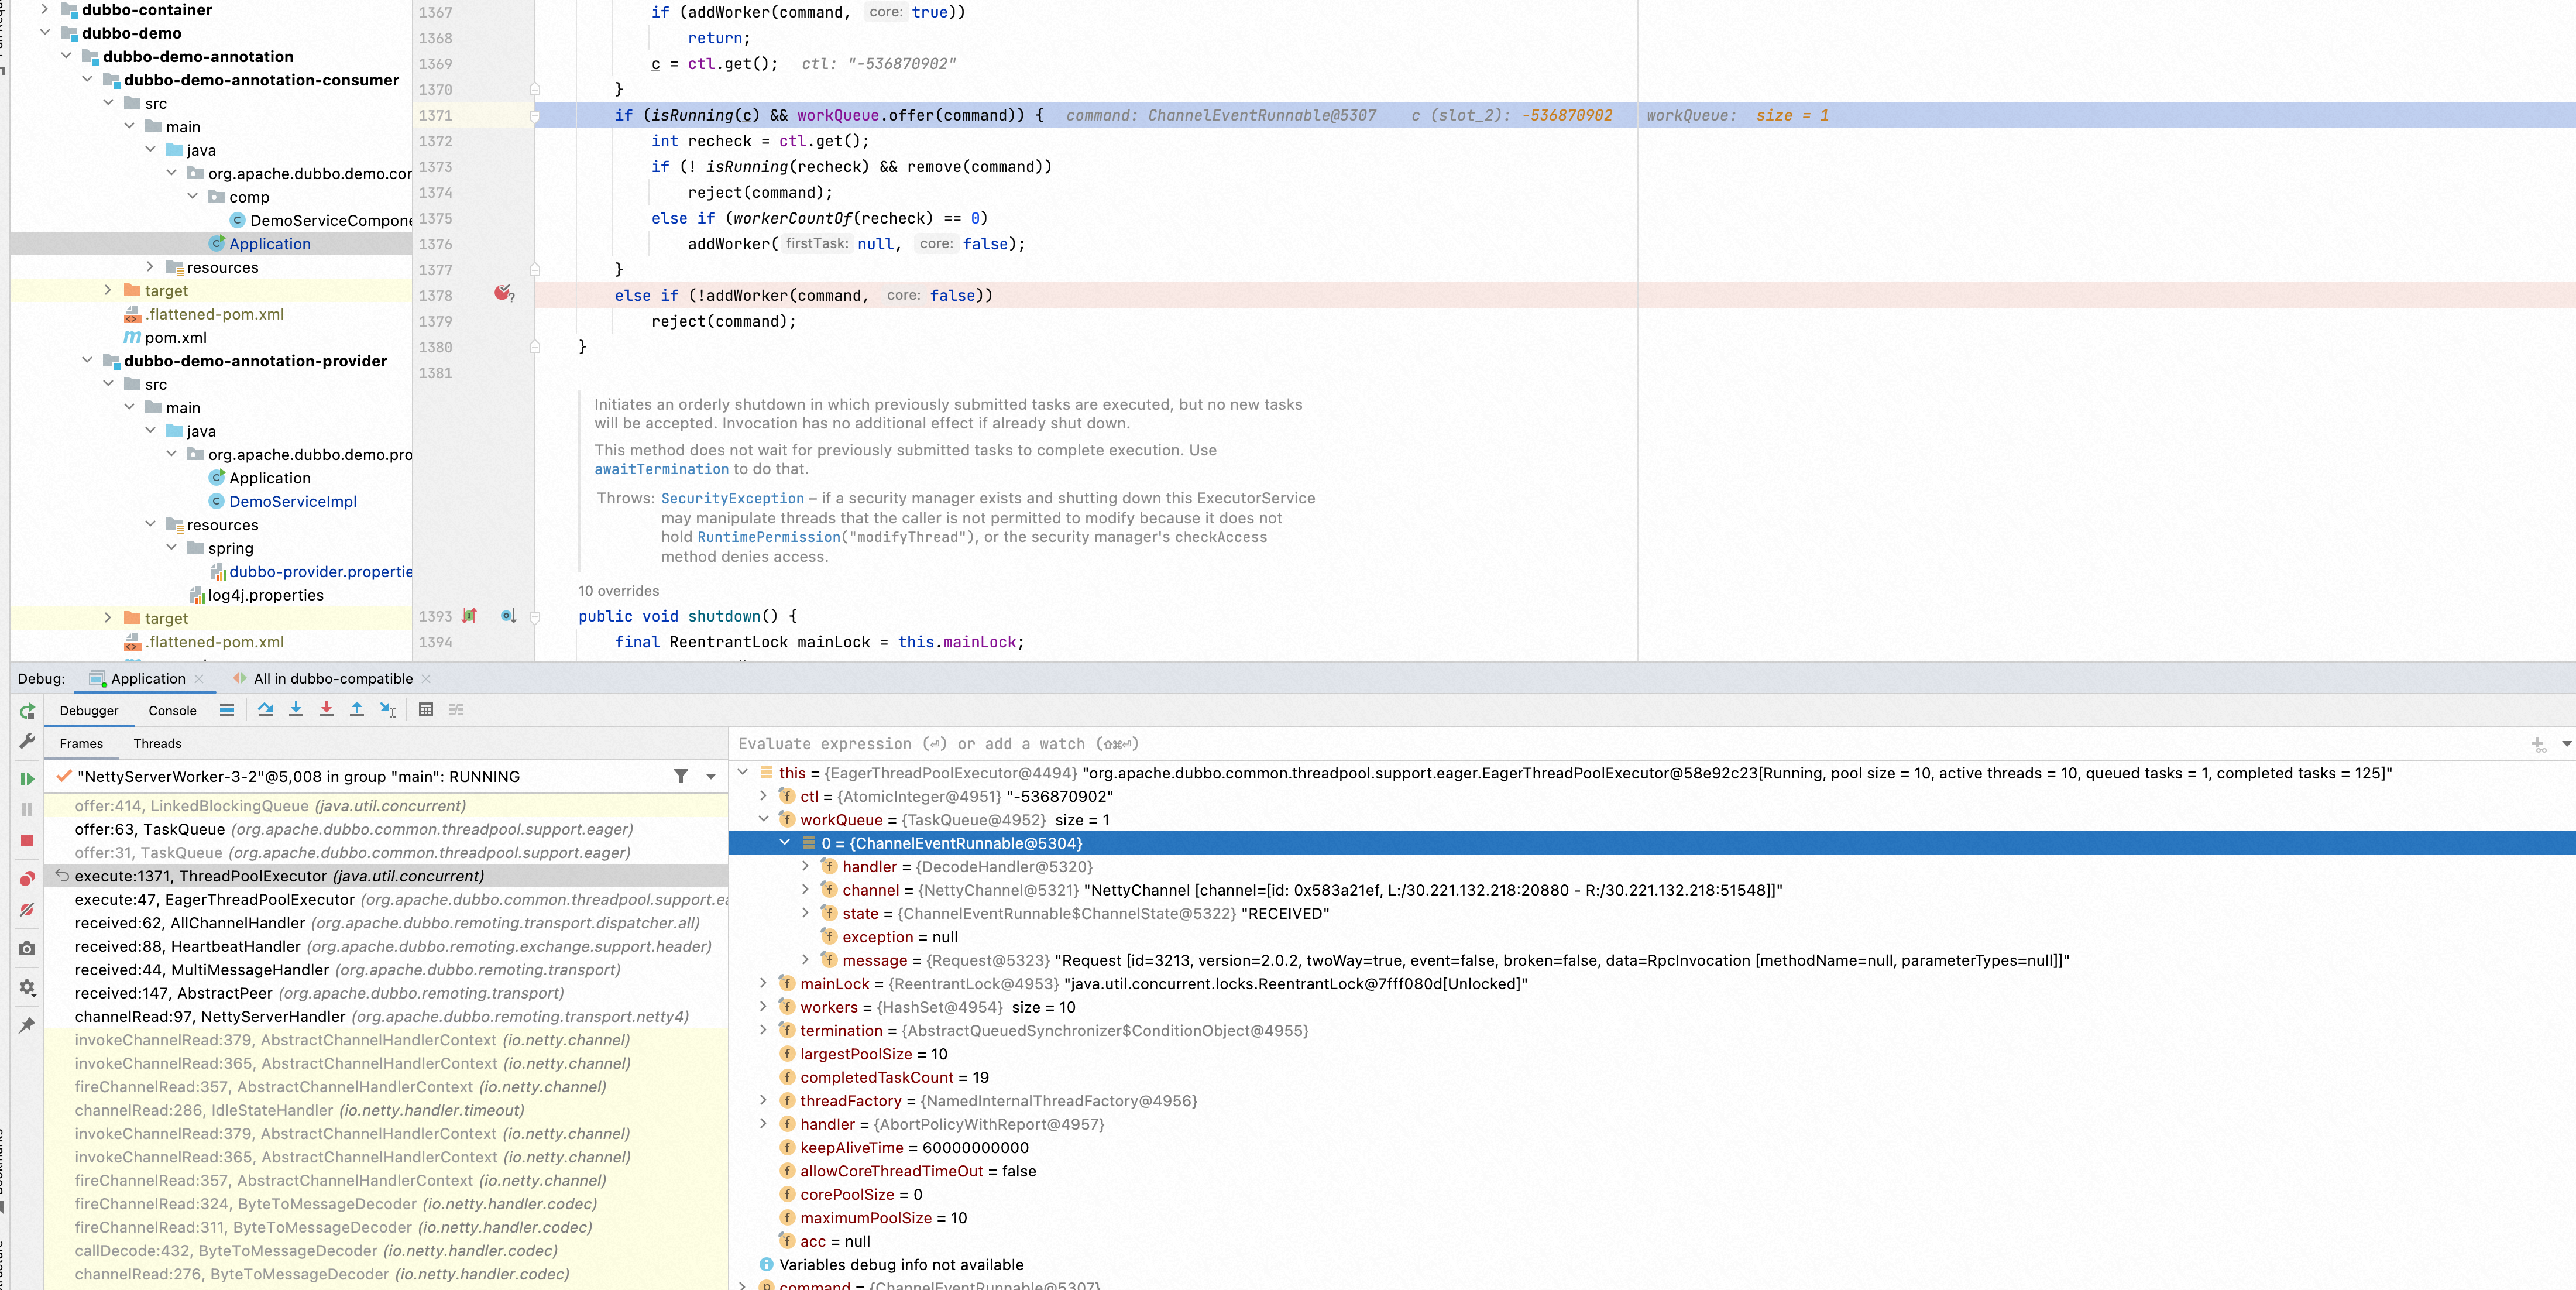This screenshot has height=1290, width=2576.
Task: Toggle the frames filter funnel icon
Action: click(681, 776)
